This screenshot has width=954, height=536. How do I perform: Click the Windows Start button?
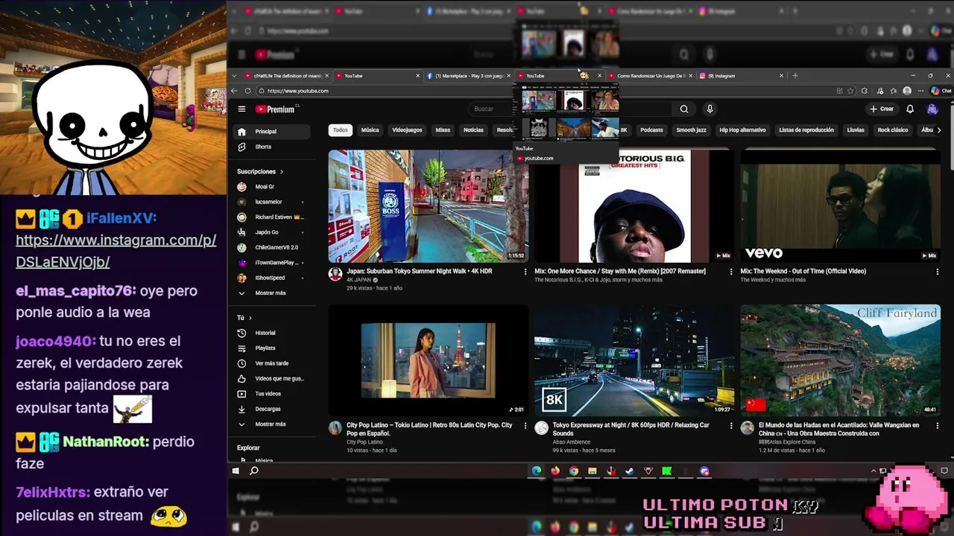236,471
